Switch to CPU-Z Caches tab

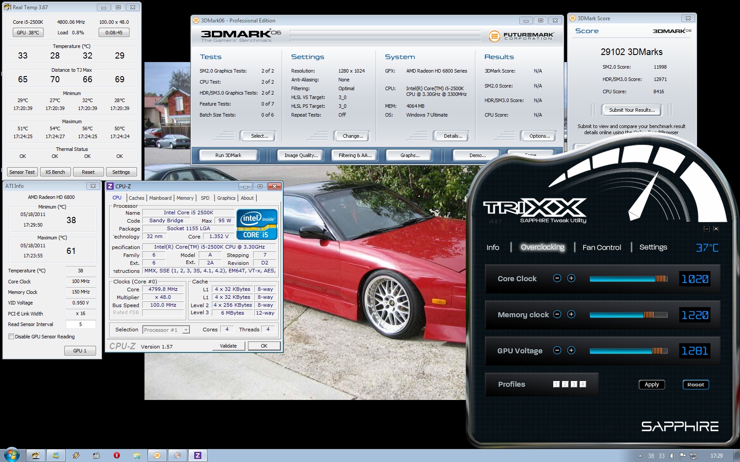[137, 198]
